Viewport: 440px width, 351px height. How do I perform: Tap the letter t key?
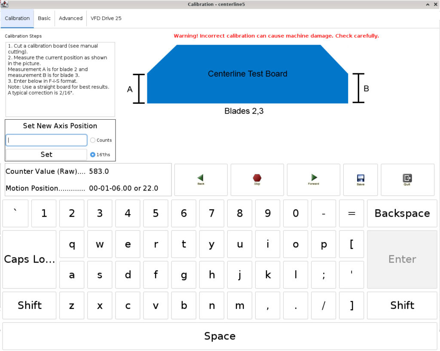click(184, 244)
